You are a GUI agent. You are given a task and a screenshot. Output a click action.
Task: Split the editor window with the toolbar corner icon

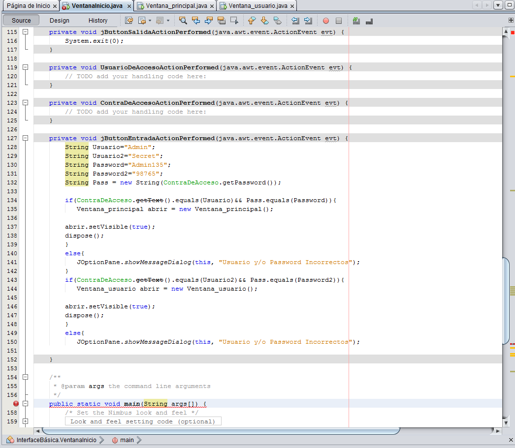pyautogui.click(x=511, y=20)
